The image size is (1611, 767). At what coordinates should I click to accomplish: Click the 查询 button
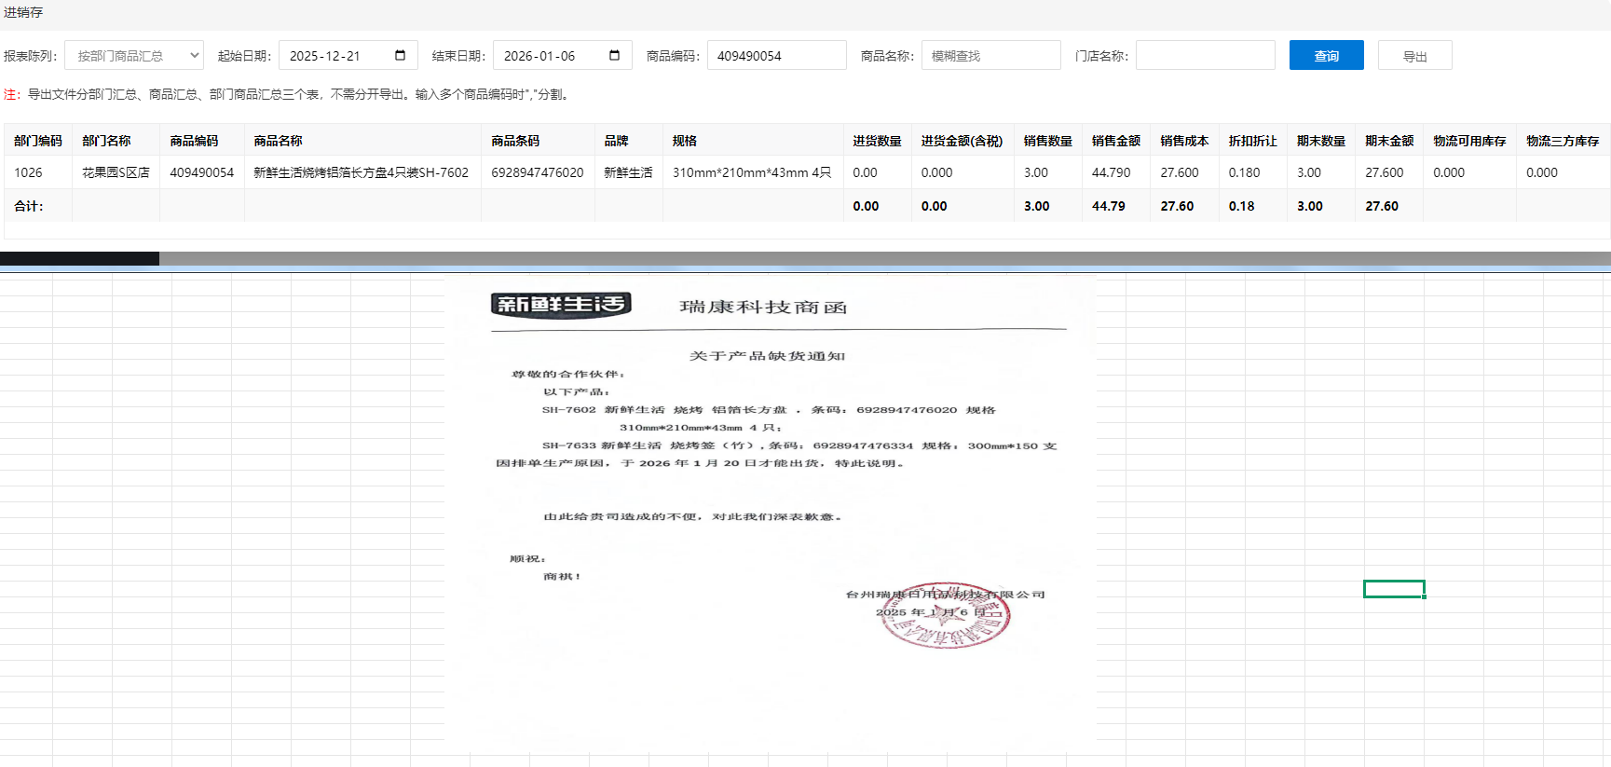coord(1326,56)
